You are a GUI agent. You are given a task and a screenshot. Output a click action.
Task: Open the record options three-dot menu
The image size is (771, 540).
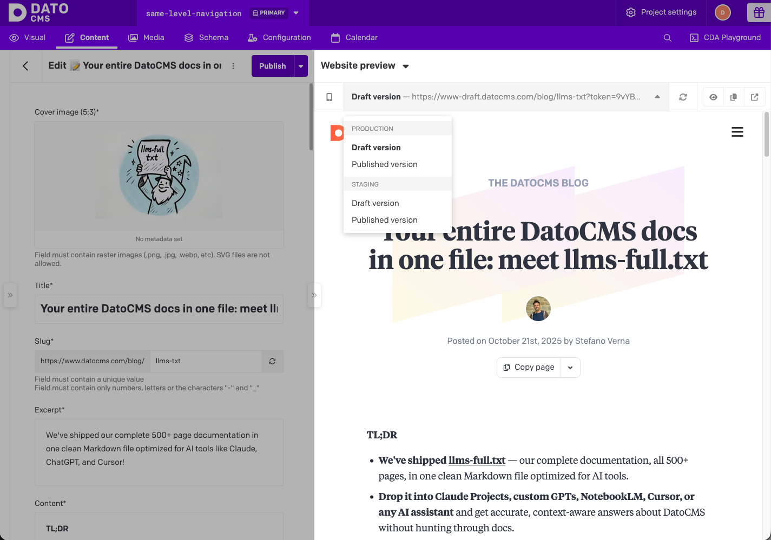pyautogui.click(x=233, y=65)
